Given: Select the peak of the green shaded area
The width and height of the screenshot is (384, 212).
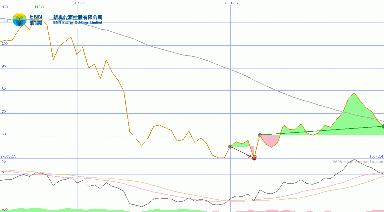Looking at the screenshot, I should point(354,93).
